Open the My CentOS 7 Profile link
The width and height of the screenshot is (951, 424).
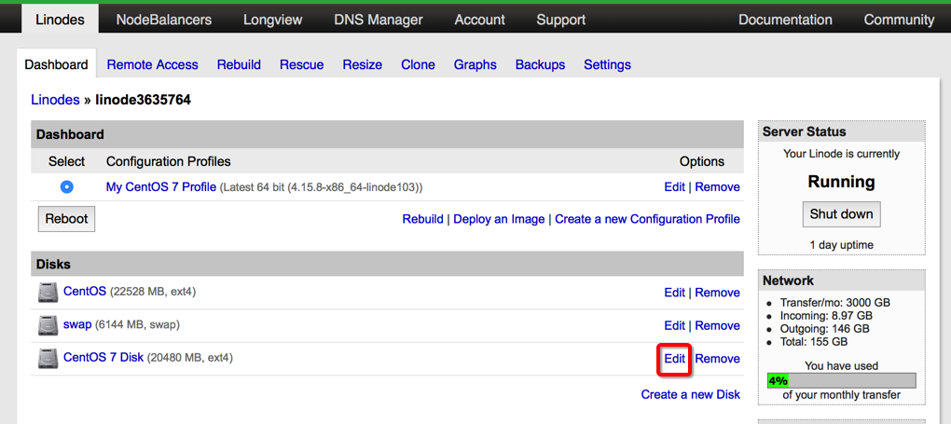[x=160, y=186]
